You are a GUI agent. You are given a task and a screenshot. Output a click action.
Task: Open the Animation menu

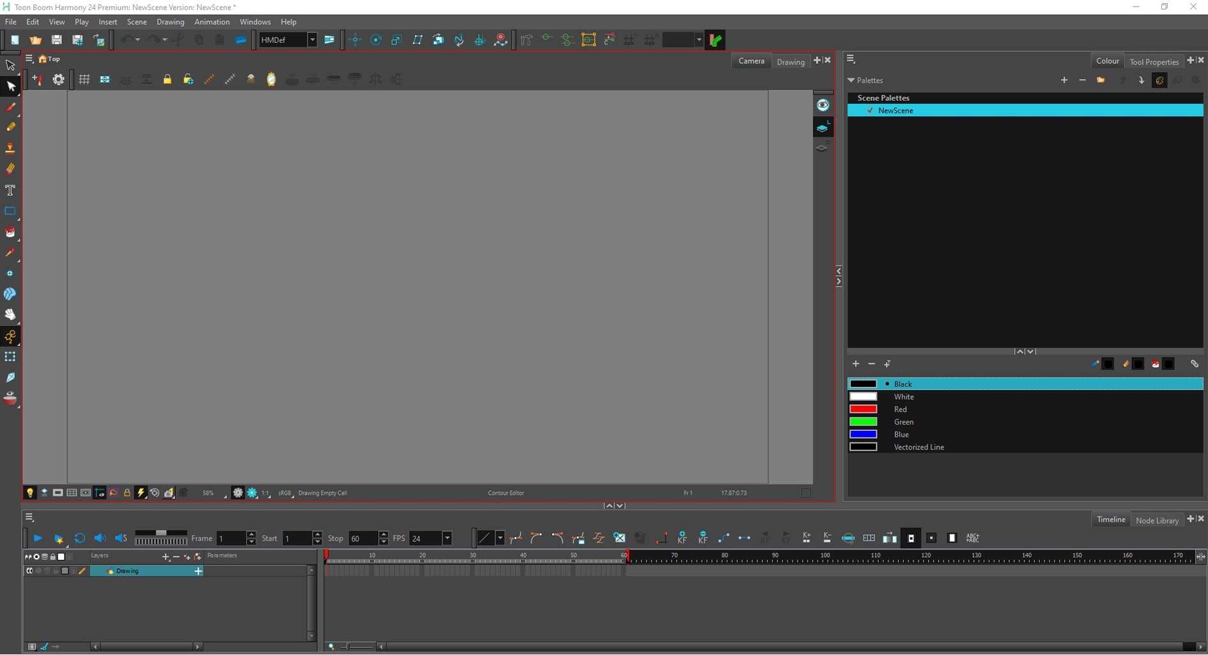(212, 22)
